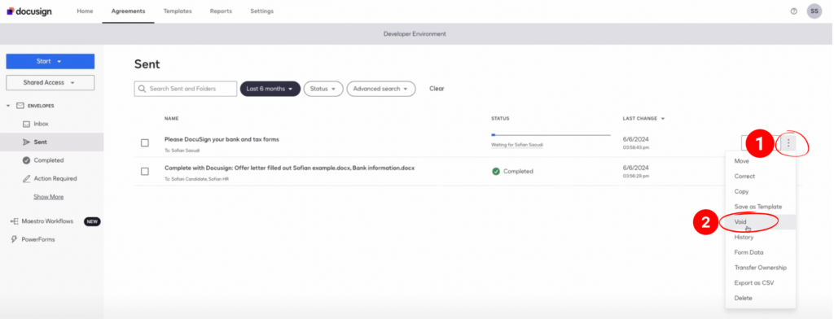The image size is (834, 319).
Task: Go to the Agreements tab
Action: 128,11
